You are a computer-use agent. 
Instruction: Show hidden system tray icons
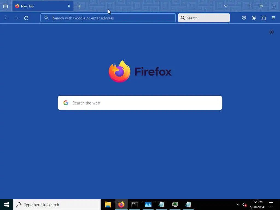(238, 205)
